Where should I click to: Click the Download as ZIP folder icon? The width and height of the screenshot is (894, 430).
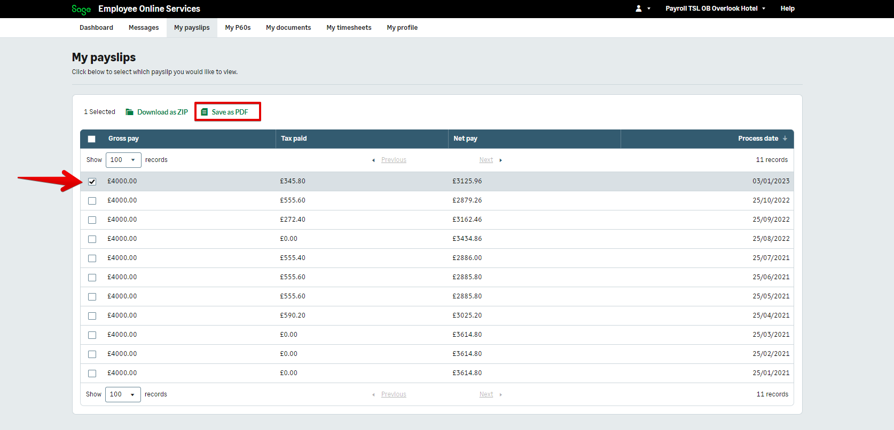[x=129, y=112]
